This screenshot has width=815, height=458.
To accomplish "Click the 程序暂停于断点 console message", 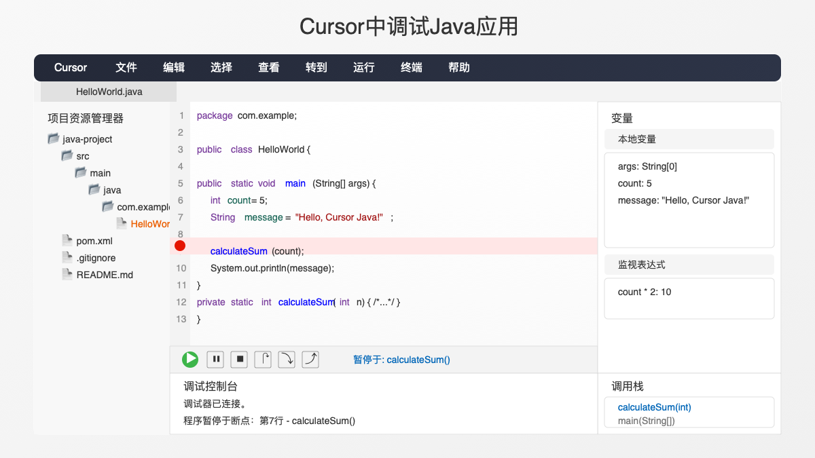I will pyautogui.click(x=269, y=421).
